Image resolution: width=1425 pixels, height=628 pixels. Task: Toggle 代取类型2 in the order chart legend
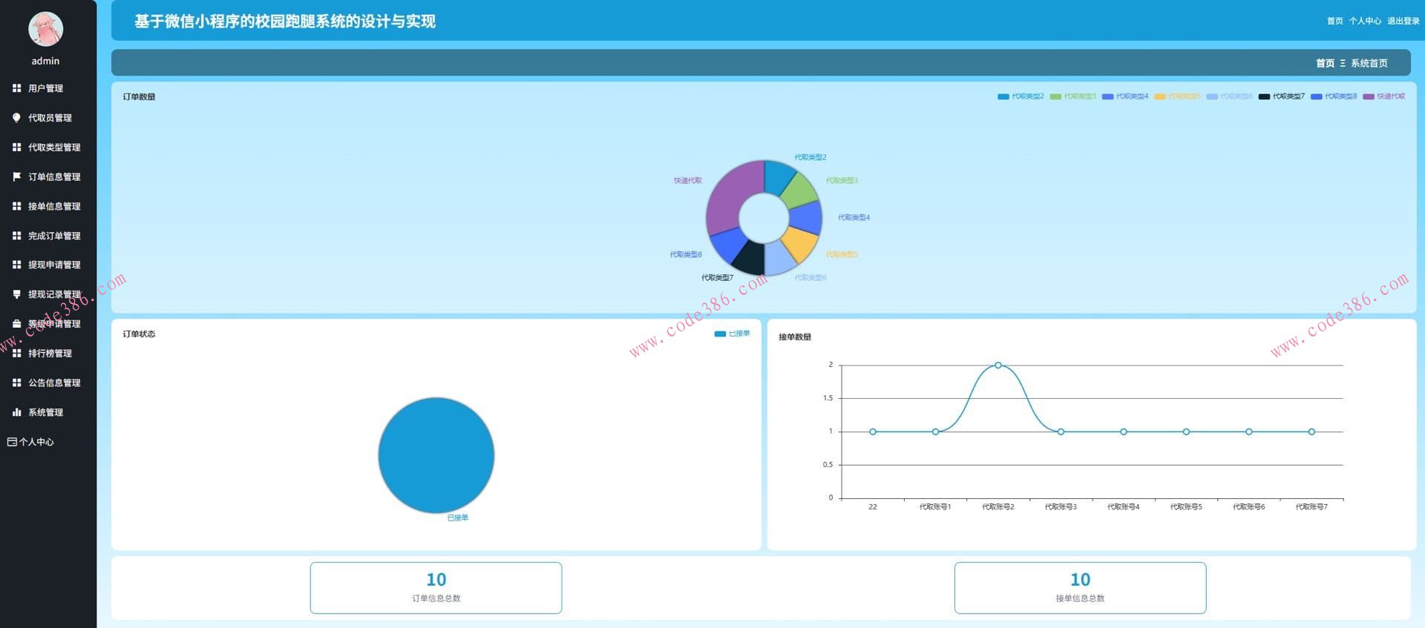(1021, 96)
